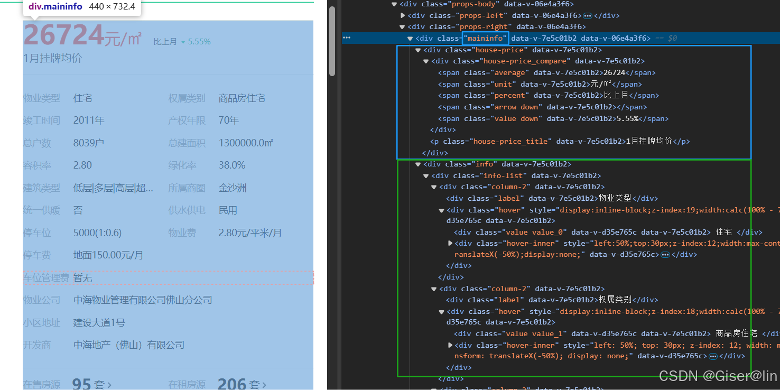Click 2.80 plot ratio value

coord(82,165)
